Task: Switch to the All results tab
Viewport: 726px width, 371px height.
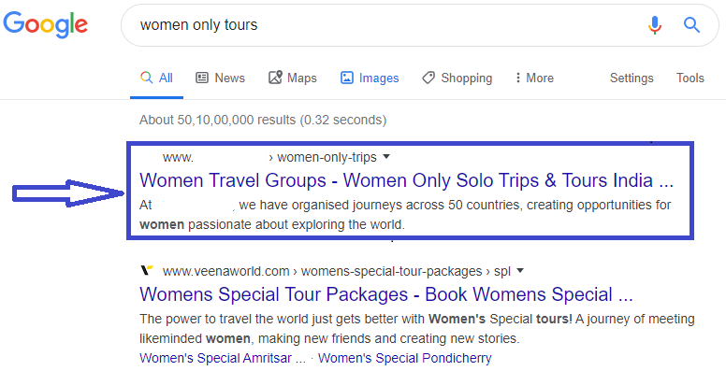Action: [x=156, y=78]
